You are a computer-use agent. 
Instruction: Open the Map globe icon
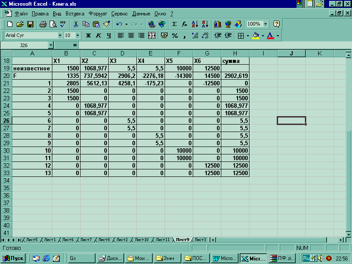[x=228, y=24]
